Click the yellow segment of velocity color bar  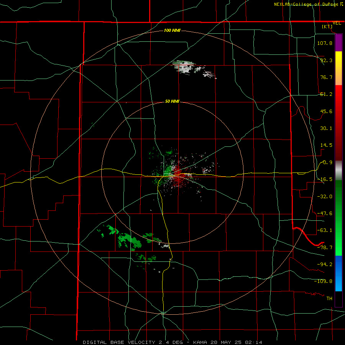click(338, 68)
